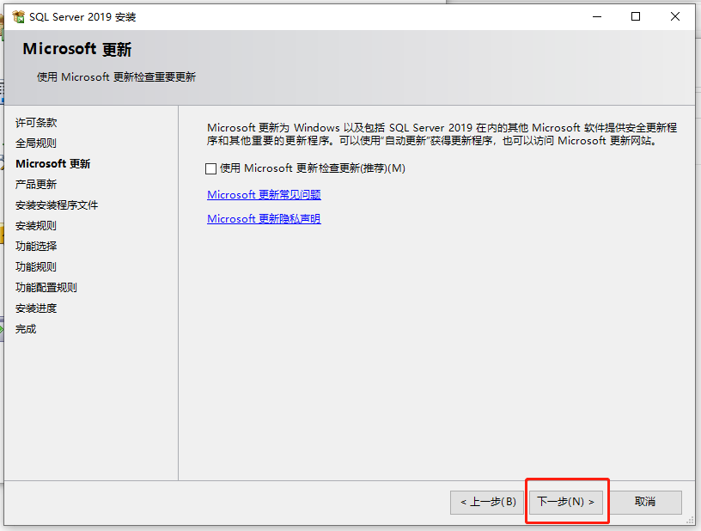
Task: Select 安装安装程序文件 step in sidebar
Action: click(57, 204)
